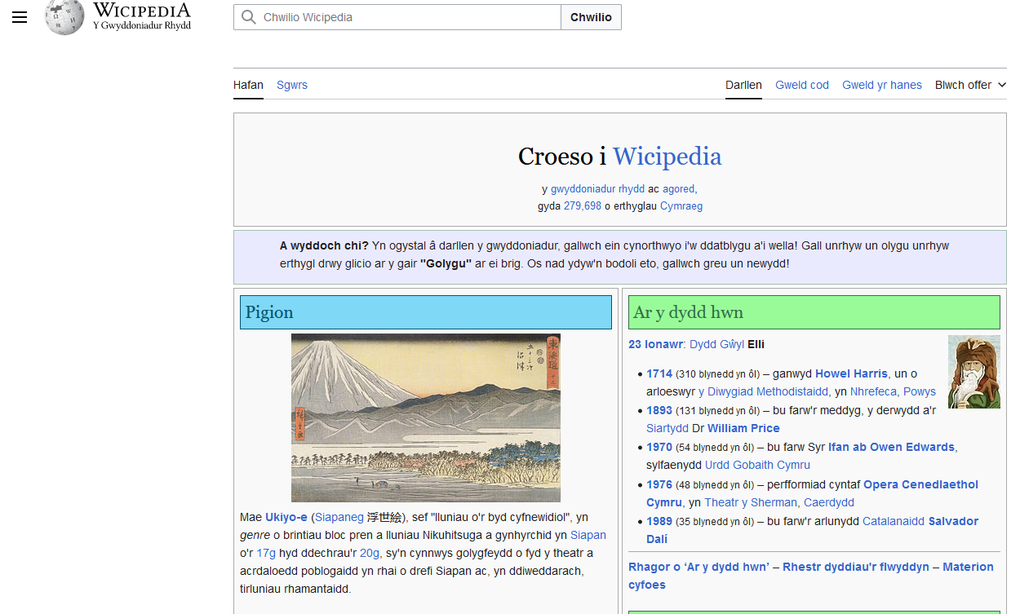Viewport: 1020px width, 614px height.
Task: Click the Wikipedia globe logo
Action: coord(63,16)
